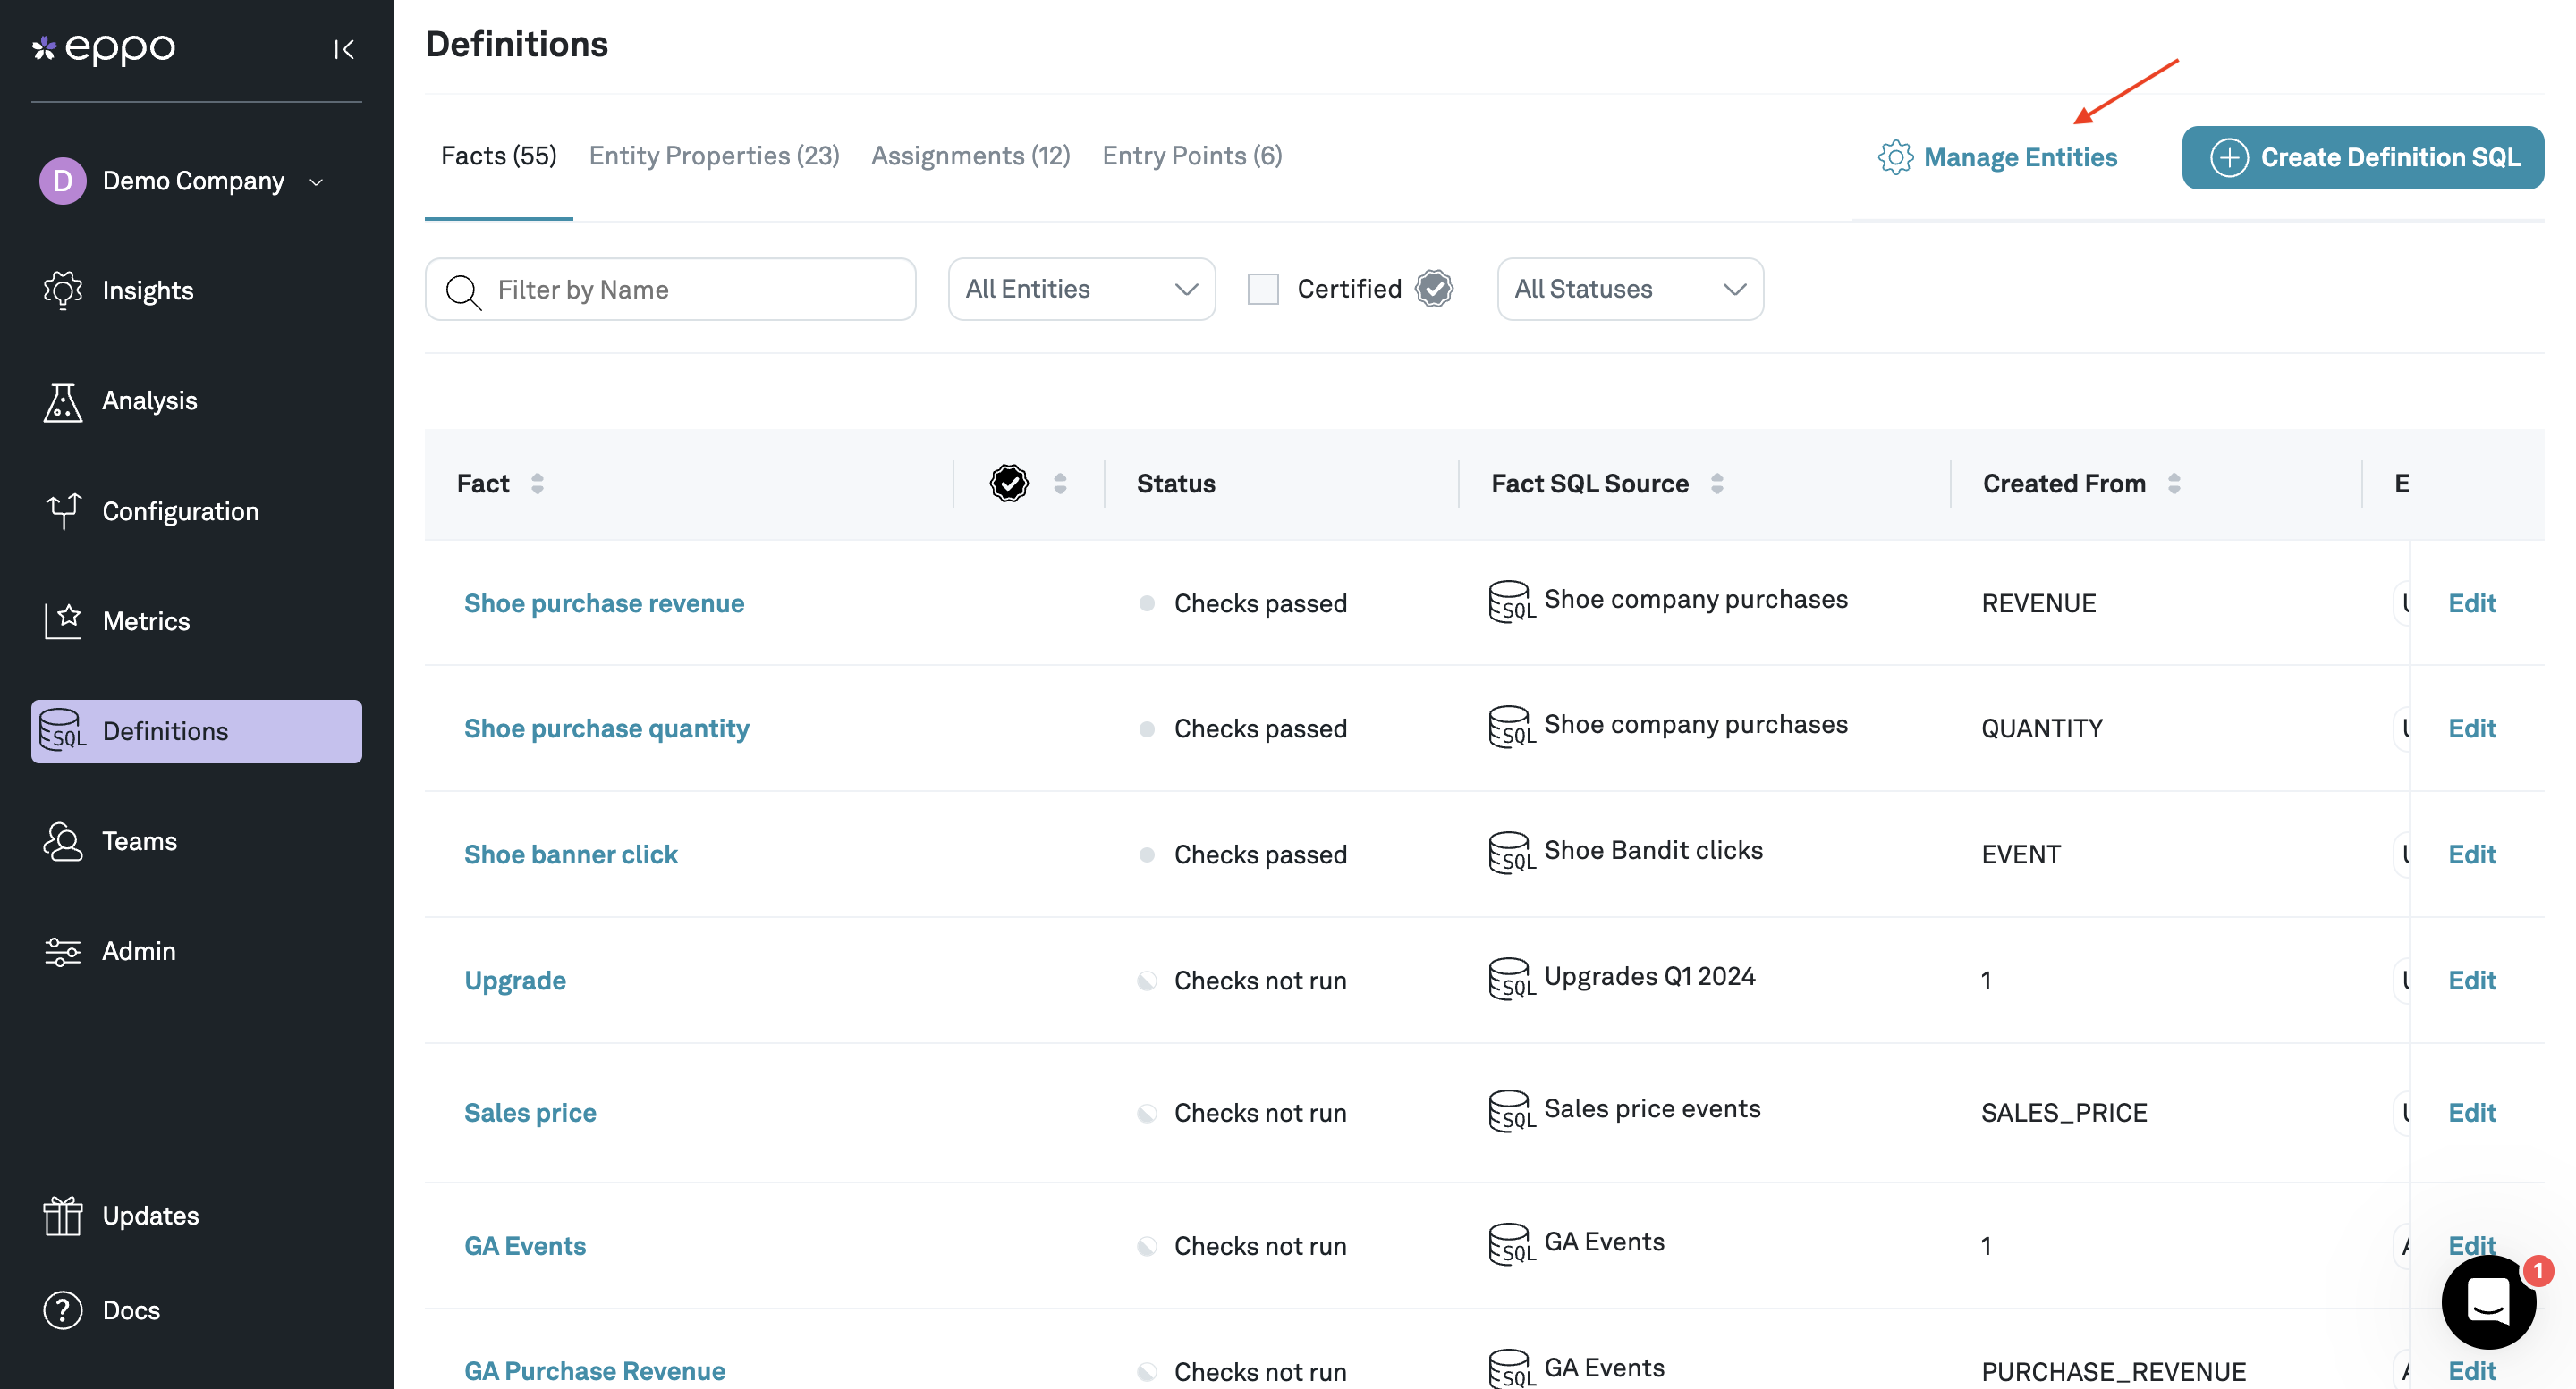Screen dimensions: 2576x1389
Task: Expand the Demo Company workspace switcher
Action: pyautogui.click(x=316, y=181)
